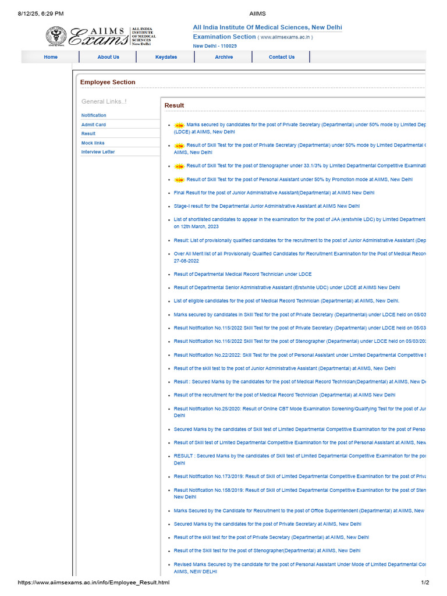Click NEW badge beside Skill Test Stenographer result
Image resolution: width=447 pixels, height=596 pixels.
(179, 166)
